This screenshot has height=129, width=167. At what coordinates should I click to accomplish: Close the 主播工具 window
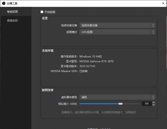(x=163, y=3)
